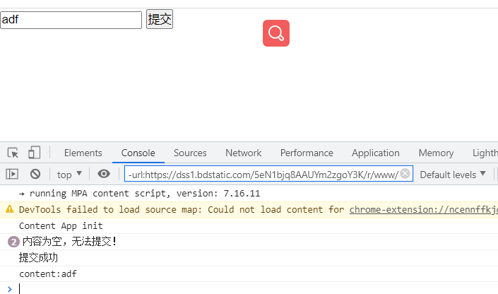Focus the console prompt input line
The width and height of the screenshot is (498, 294).
pos(249,288)
